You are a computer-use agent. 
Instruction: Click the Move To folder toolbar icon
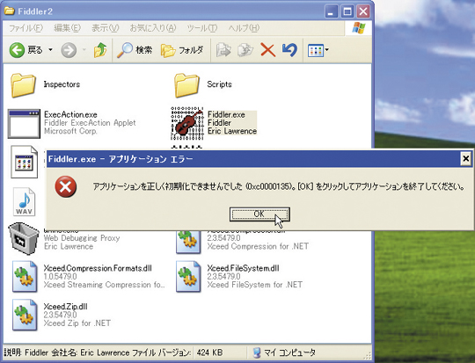pos(223,50)
